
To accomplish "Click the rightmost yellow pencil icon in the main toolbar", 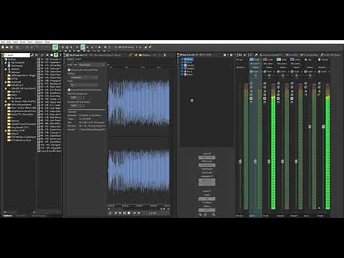I will click(x=150, y=47).
